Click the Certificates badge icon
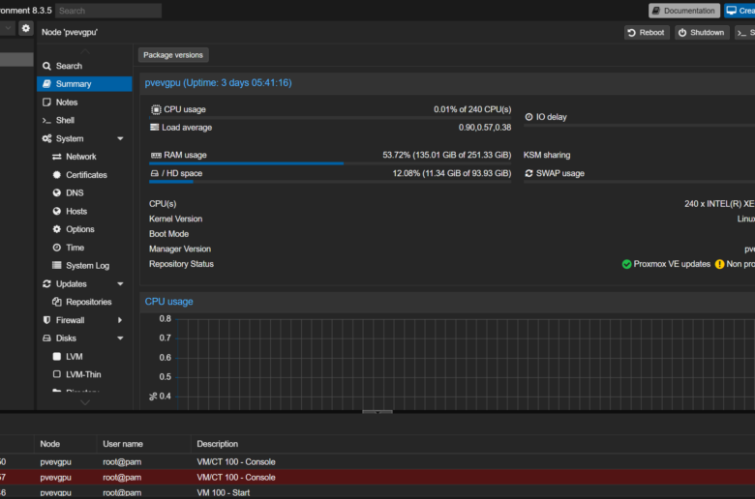Image resolution: width=755 pixels, height=499 pixels. pos(57,175)
